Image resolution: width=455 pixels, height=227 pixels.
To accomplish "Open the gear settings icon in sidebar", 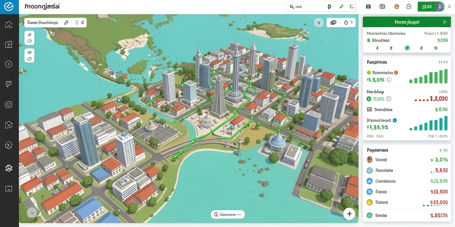I will (9, 168).
